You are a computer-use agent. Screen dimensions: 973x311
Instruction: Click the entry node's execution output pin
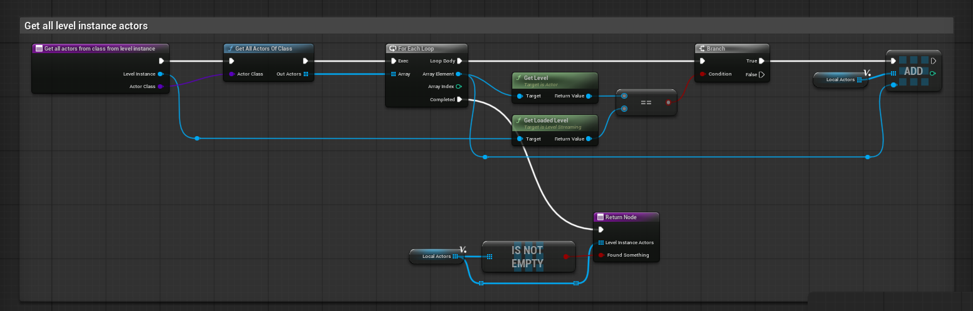point(162,61)
